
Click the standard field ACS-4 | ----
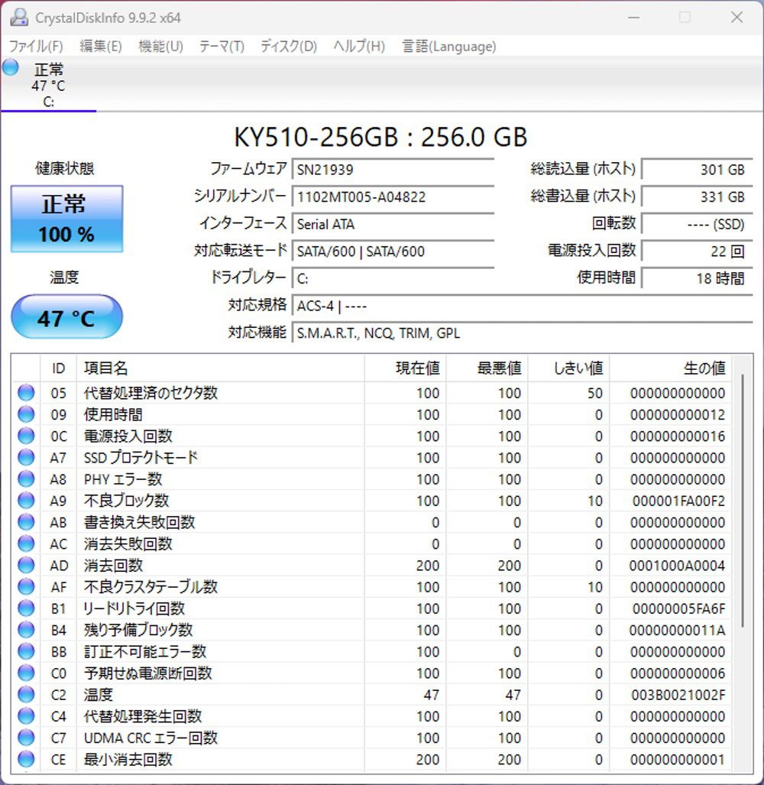point(523,306)
